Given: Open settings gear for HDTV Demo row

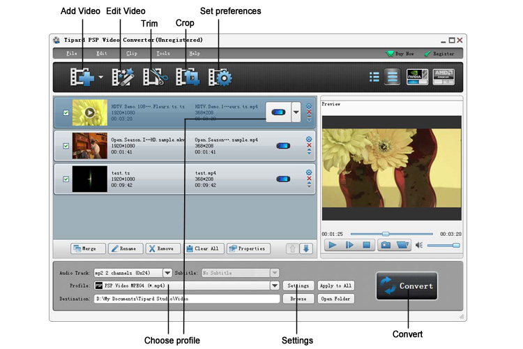Looking at the screenshot, I should (309, 106).
